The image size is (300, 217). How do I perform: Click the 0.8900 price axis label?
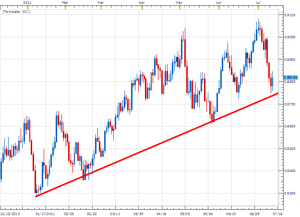(289, 59)
